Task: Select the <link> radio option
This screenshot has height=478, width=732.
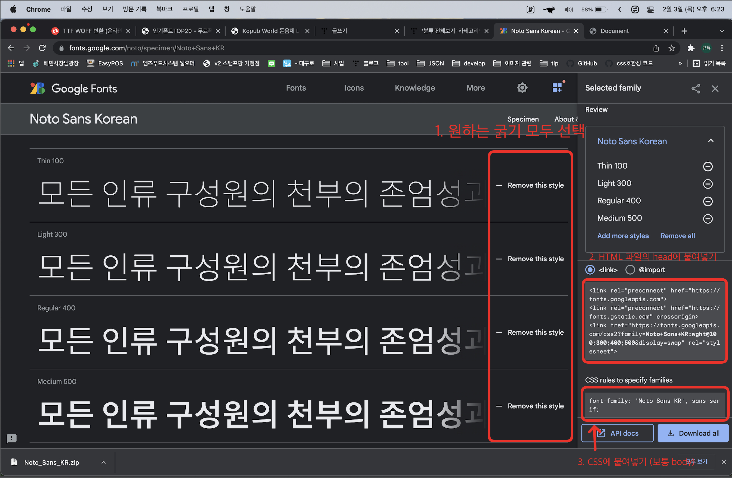Action: (x=590, y=270)
